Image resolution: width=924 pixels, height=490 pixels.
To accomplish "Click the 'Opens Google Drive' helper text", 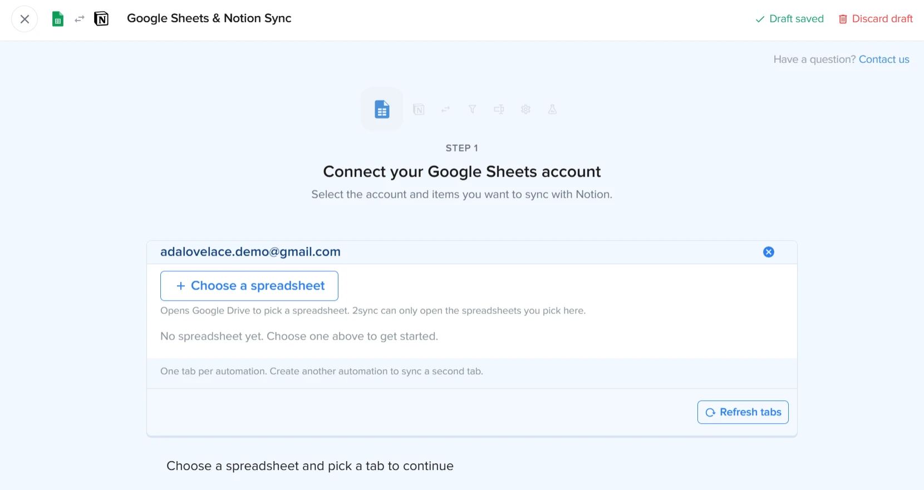I will click(373, 311).
